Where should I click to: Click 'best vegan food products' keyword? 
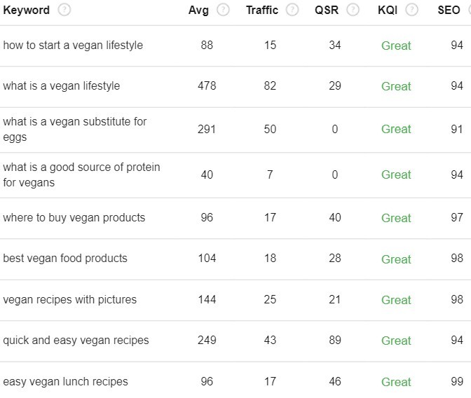[65, 259]
